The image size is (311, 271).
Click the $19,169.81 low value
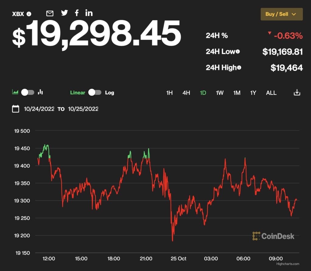(x=282, y=52)
